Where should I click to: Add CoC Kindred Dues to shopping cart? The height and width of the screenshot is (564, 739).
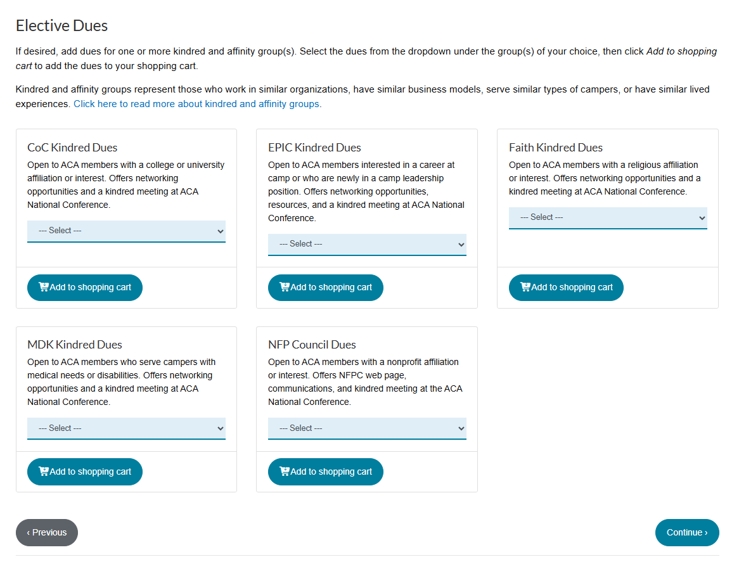pyautogui.click(x=85, y=288)
